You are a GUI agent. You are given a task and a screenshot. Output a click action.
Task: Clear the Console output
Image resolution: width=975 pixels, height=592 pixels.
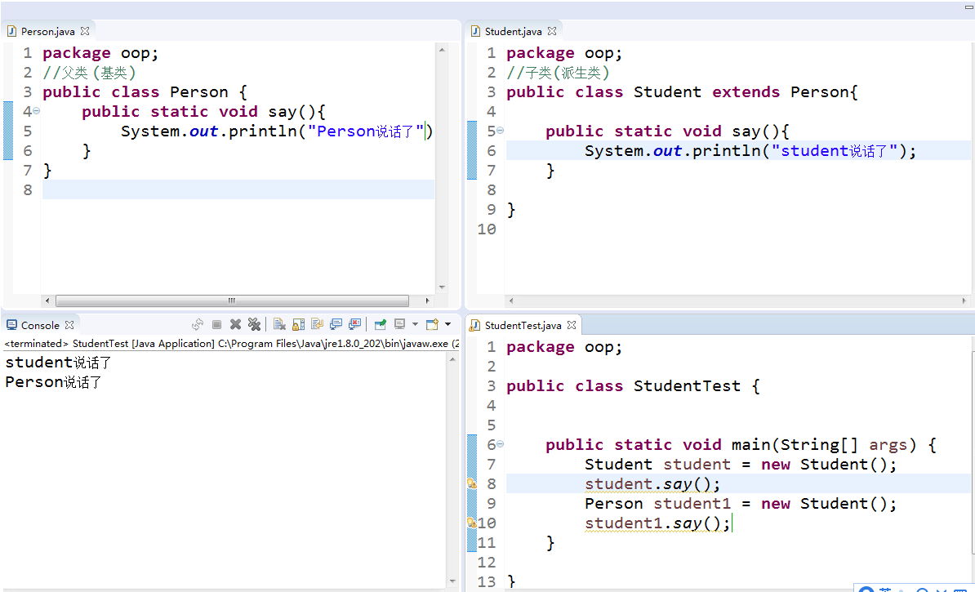click(x=279, y=325)
